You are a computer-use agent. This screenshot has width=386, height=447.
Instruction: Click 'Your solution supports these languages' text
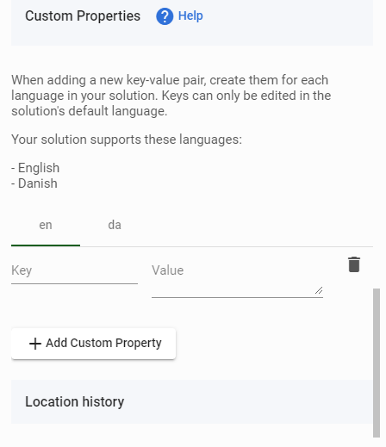(x=127, y=140)
